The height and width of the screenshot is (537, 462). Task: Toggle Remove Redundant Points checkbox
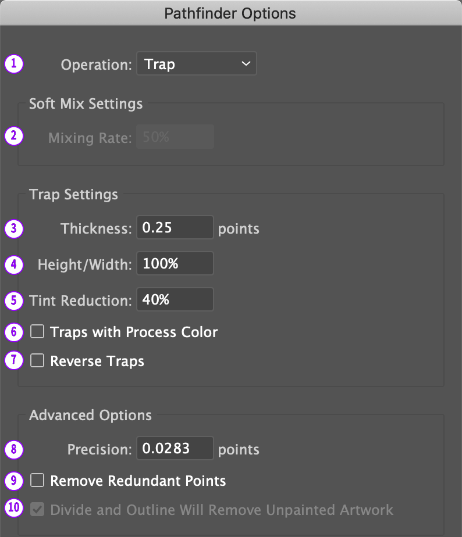pyautogui.click(x=38, y=481)
